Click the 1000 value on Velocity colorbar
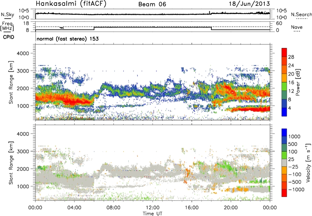 click(x=294, y=136)
